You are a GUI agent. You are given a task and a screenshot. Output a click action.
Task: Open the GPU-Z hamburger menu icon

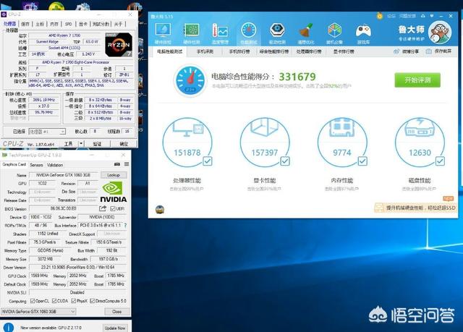click(x=127, y=164)
